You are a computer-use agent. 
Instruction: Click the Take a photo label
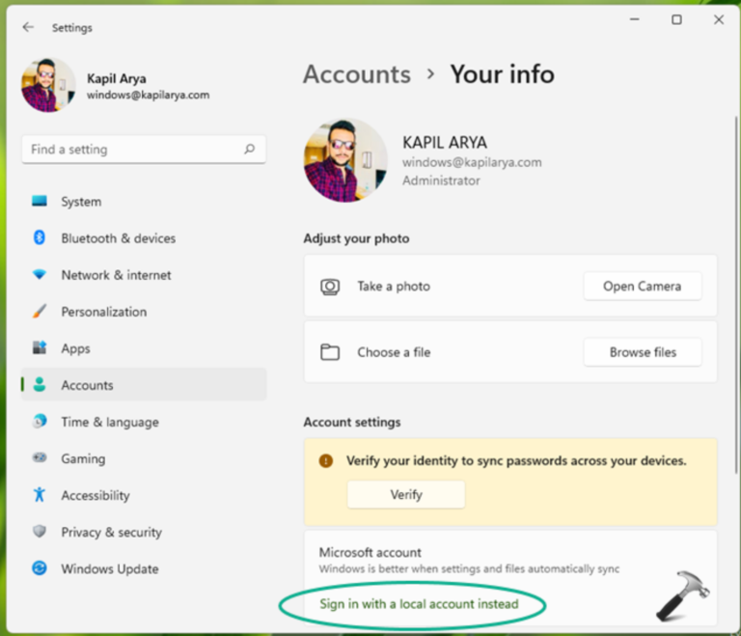click(x=394, y=286)
